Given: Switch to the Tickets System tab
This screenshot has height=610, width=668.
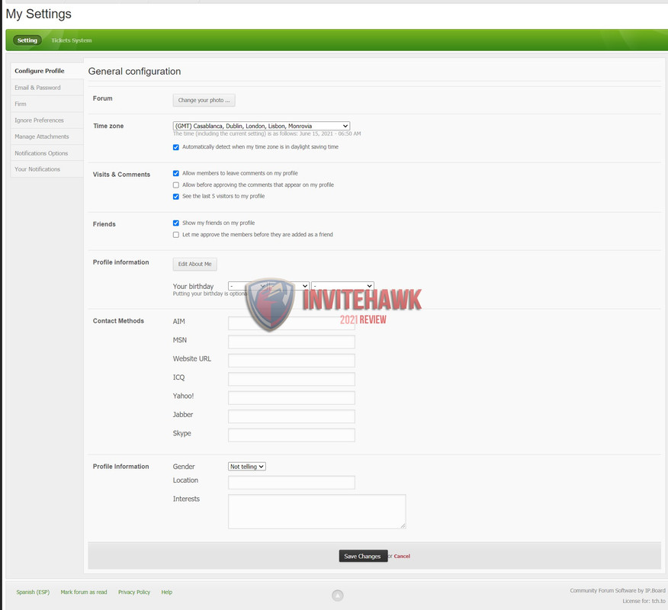Looking at the screenshot, I should 72,40.
